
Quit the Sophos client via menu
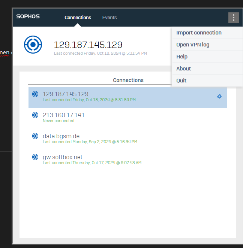181,81
